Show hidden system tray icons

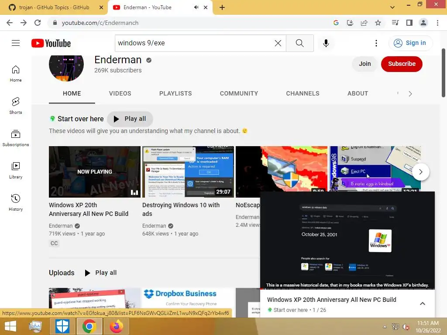(385, 327)
